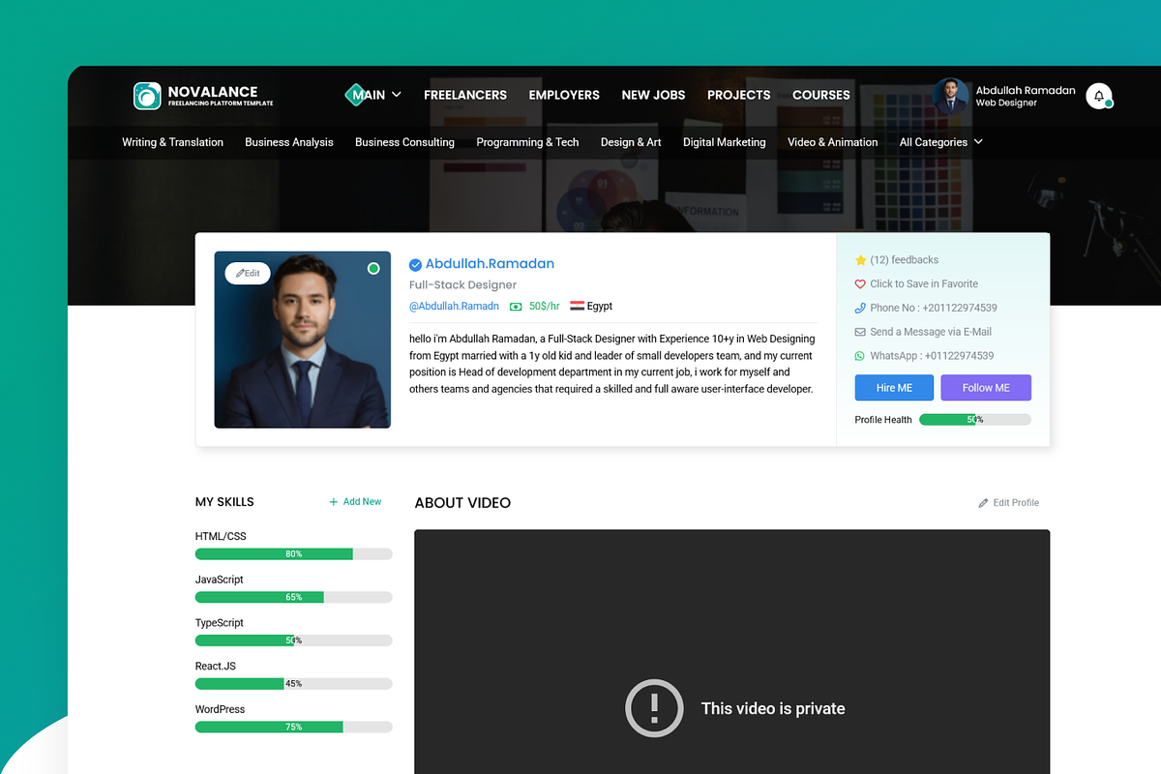Image resolution: width=1161 pixels, height=774 pixels.
Task: Click the WordPress 75% skill bar
Action: pos(294,727)
